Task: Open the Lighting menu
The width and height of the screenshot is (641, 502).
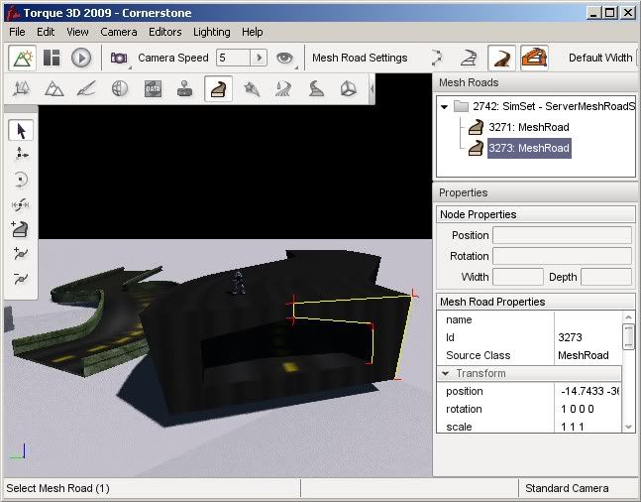Action: 211,32
